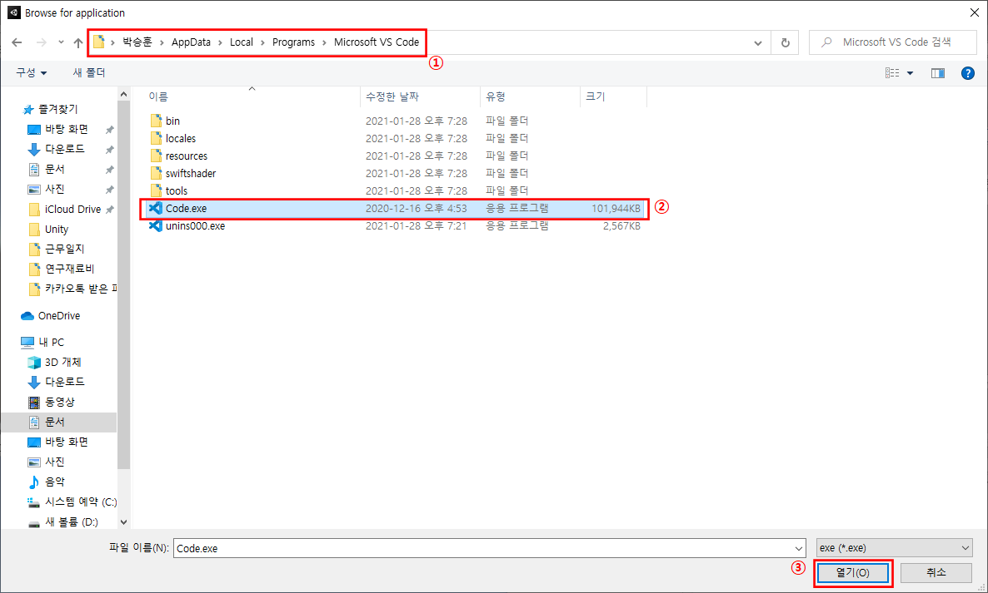
Task: Select the Code.exe VS Code icon
Action: point(155,208)
